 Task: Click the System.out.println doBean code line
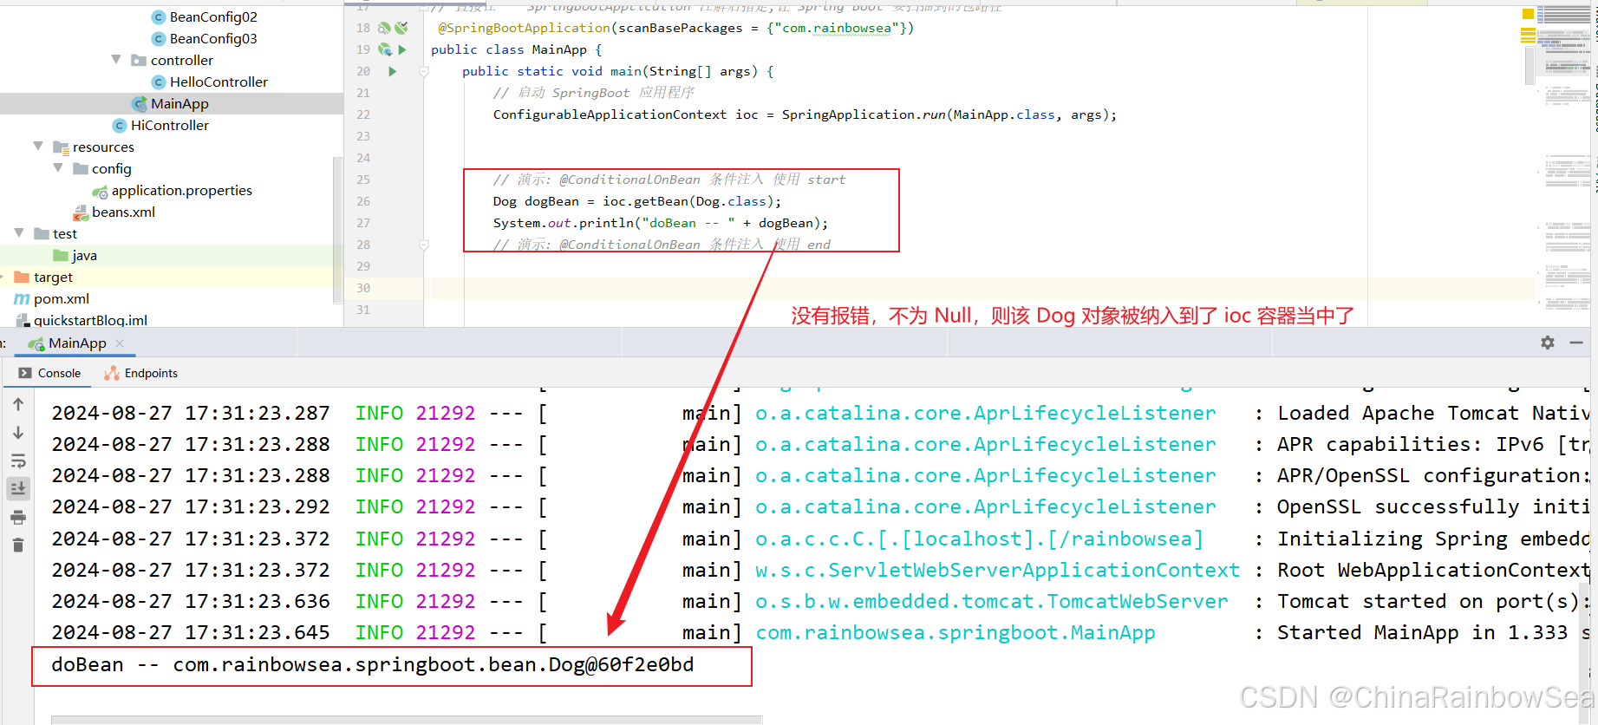tap(661, 223)
